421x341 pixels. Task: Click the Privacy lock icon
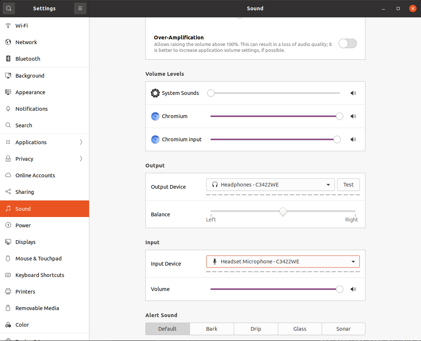8,158
